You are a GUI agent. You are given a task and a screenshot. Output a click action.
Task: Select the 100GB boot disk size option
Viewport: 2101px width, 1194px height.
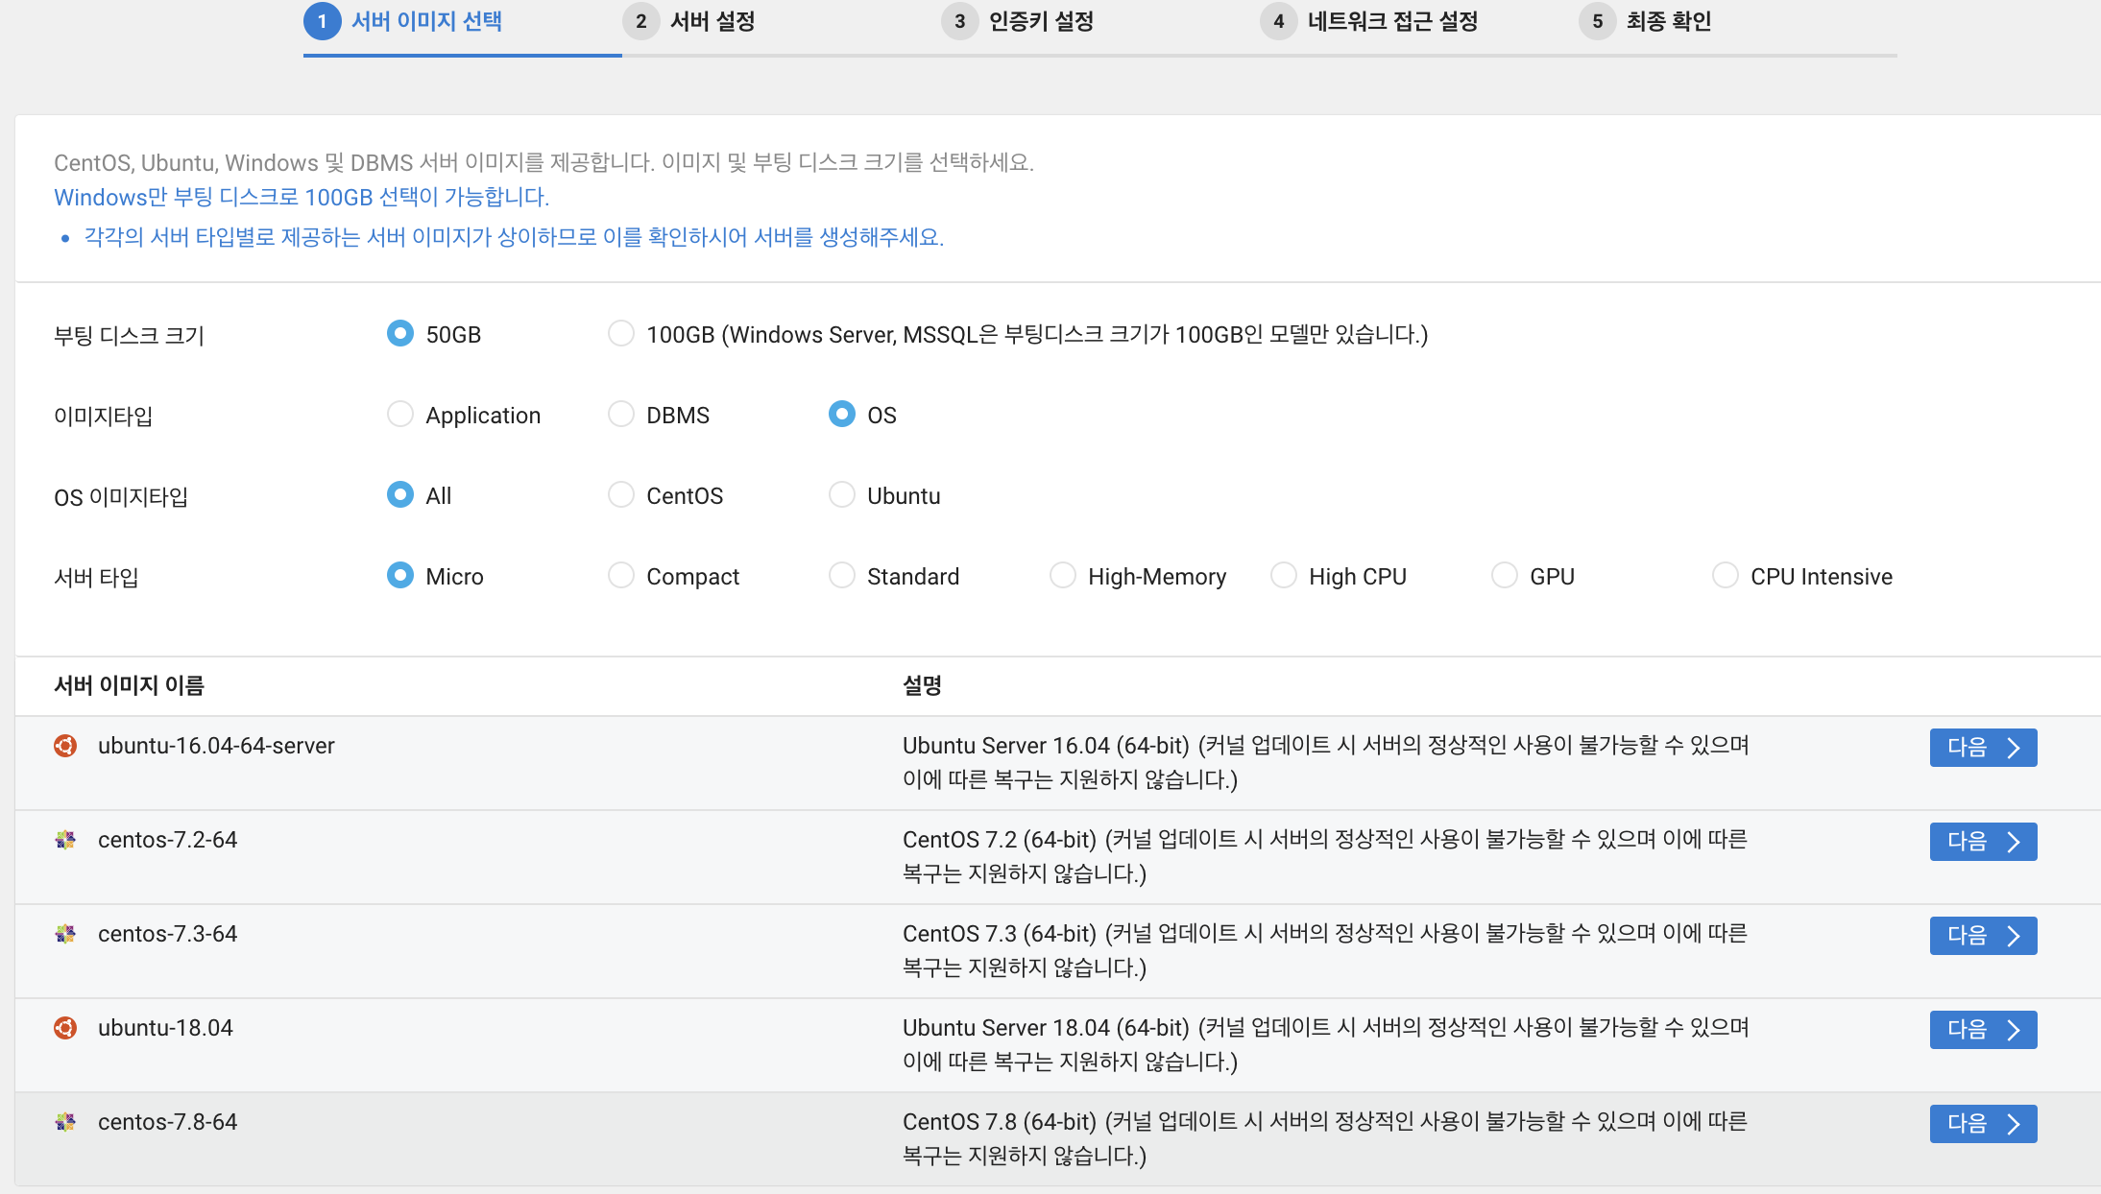[621, 334]
